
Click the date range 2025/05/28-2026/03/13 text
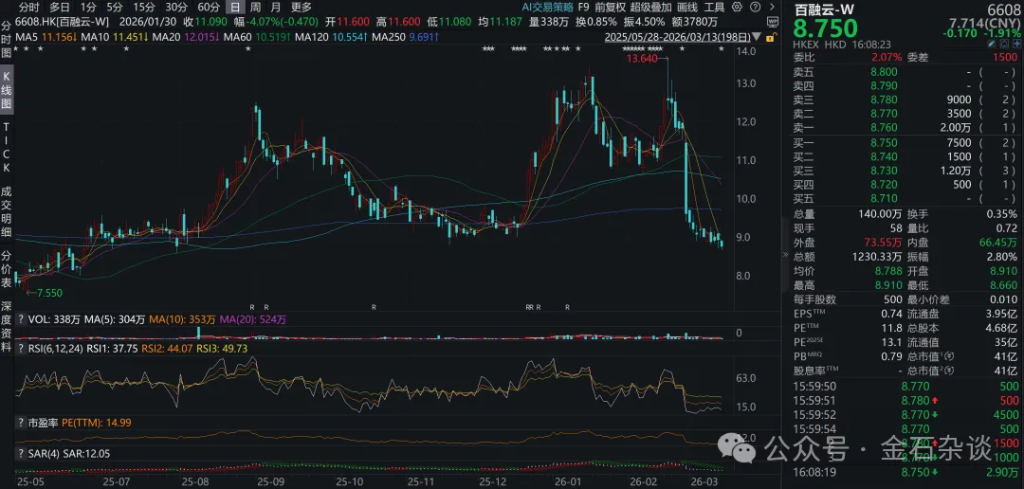(678, 37)
